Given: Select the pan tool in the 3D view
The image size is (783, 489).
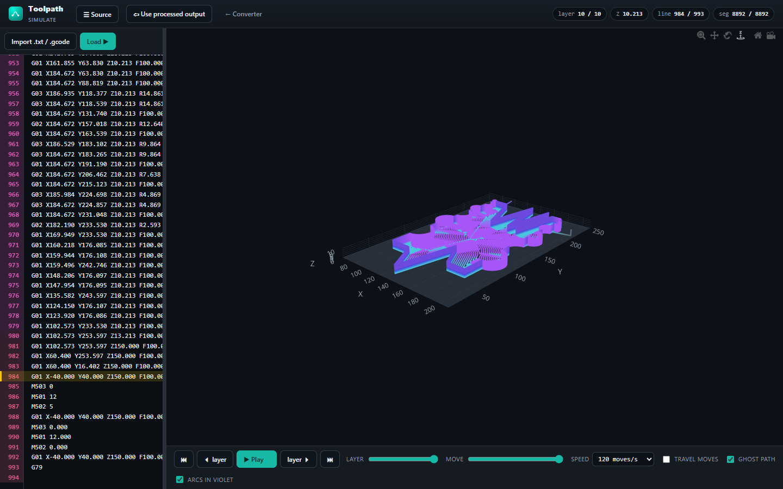Looking at the screenshot, I should pos(714,35).
